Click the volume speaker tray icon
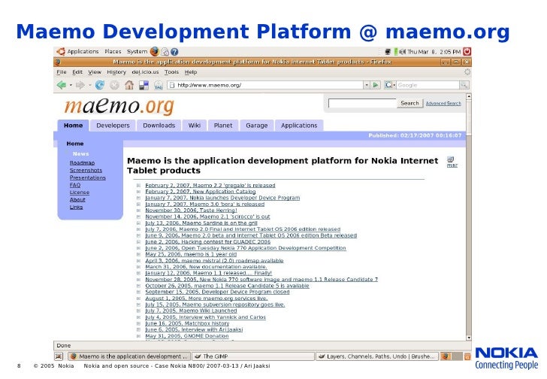Viewport: 547px width, 379px height. [402, 52]
